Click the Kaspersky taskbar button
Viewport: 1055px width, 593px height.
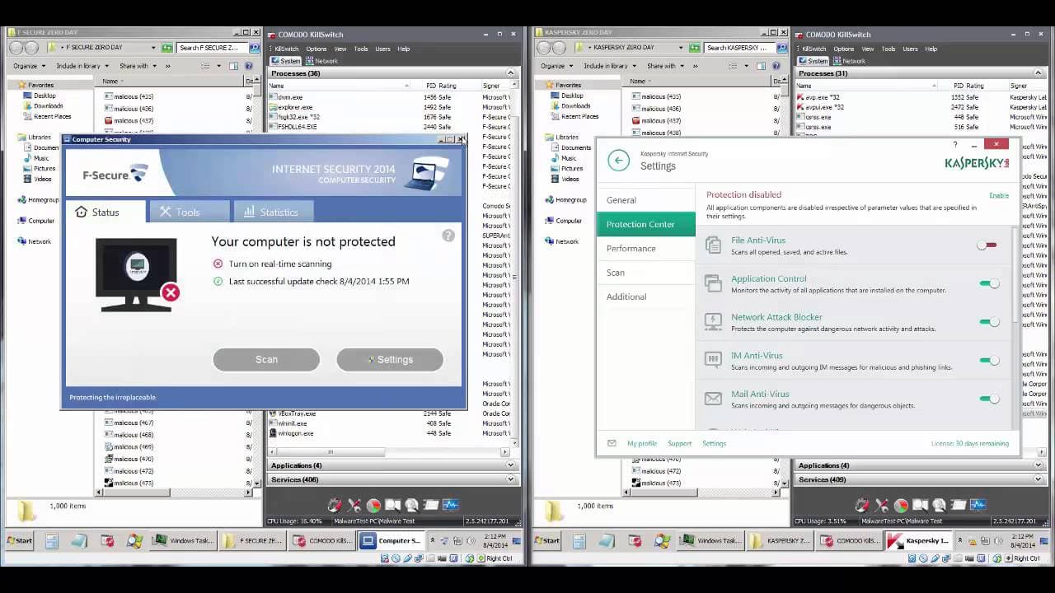point(917,541)
